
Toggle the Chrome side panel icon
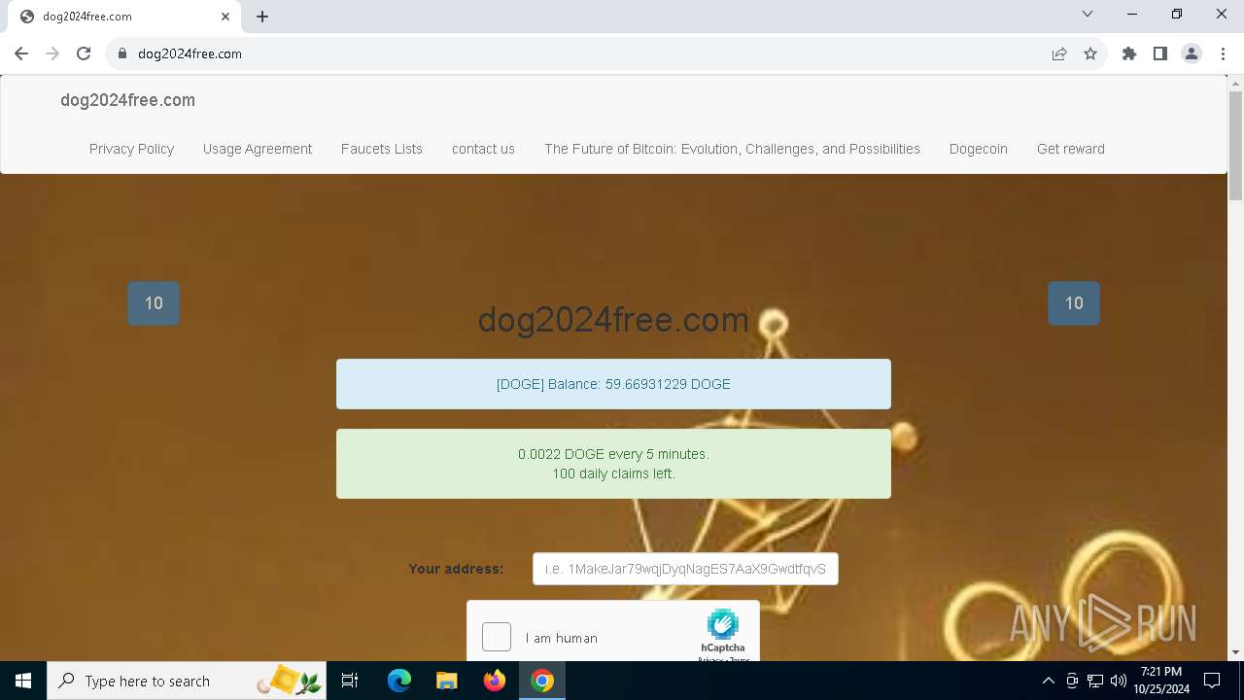(1160, 53)
